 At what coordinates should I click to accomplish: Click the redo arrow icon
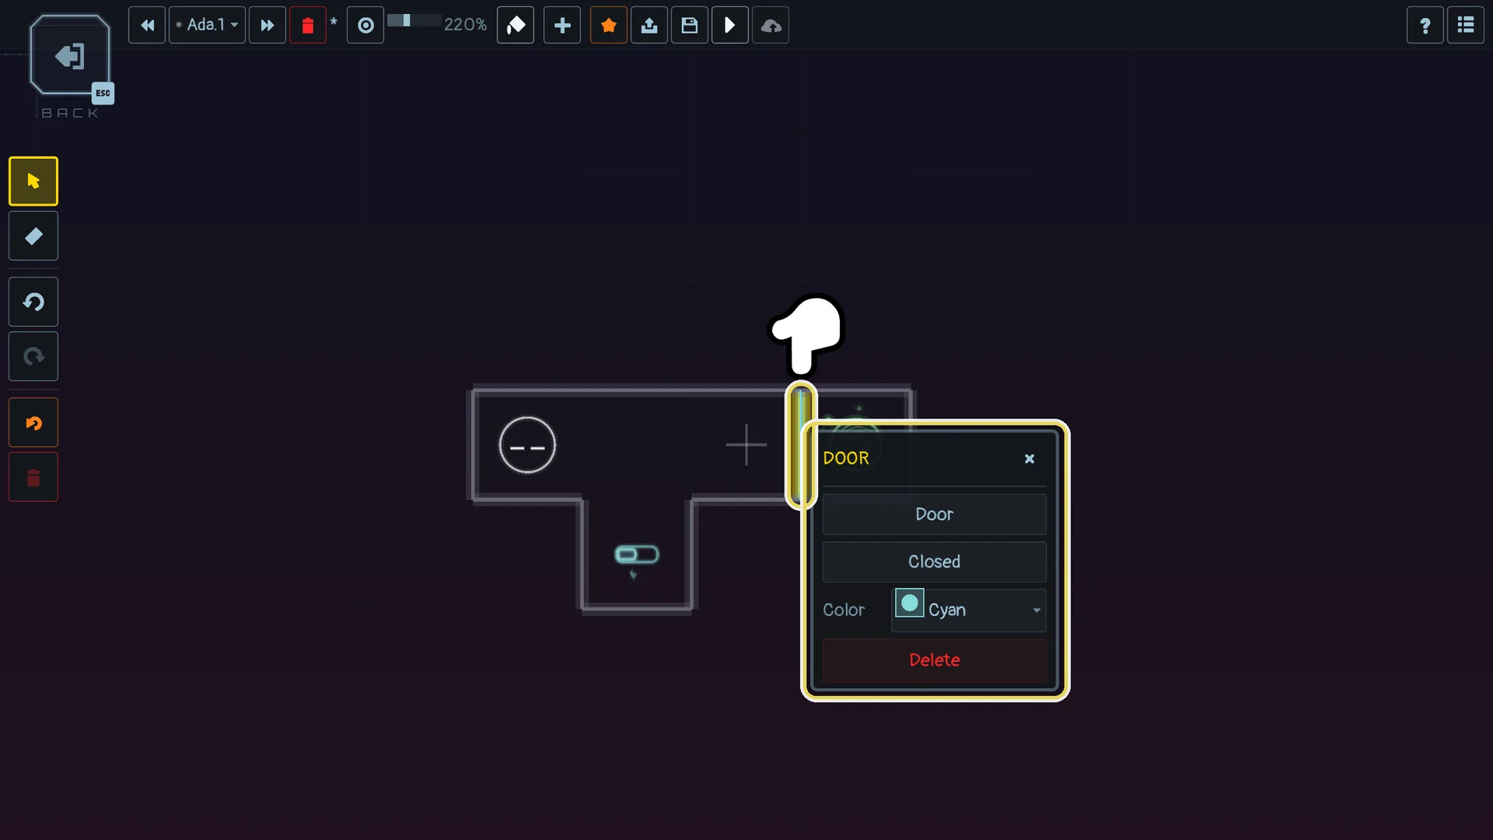(33, 356)
